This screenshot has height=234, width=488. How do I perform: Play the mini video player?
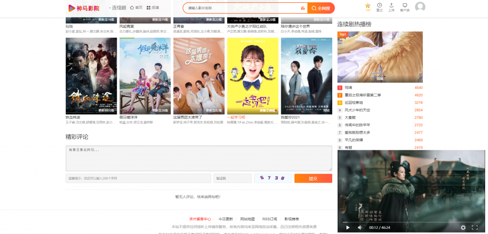pos(348,227)
